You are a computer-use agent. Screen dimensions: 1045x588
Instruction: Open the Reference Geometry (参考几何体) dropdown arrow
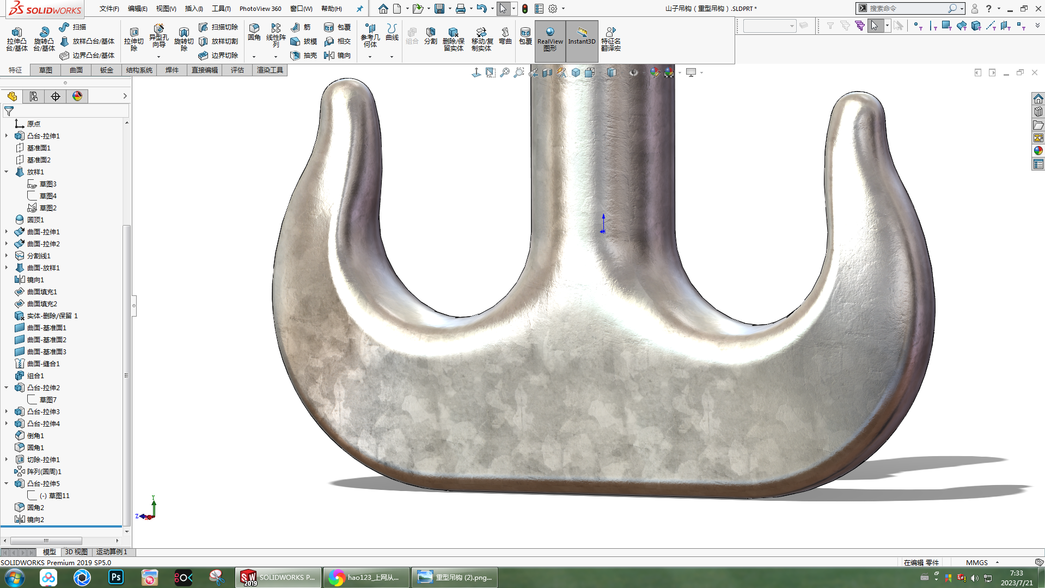370,57
